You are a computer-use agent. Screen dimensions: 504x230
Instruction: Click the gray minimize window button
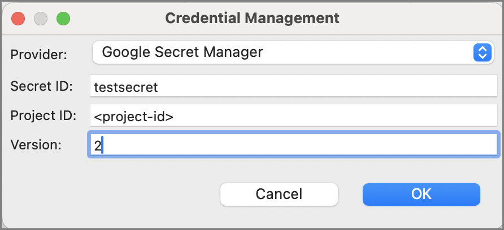pos(41,18)
